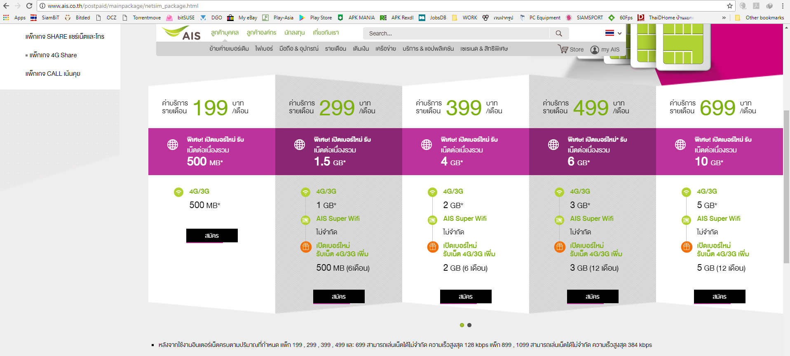Image resolution: width=790 pixels, height=356 pixels.
Task: Click สมัคร under the 699 baht package
Action: 720,297
